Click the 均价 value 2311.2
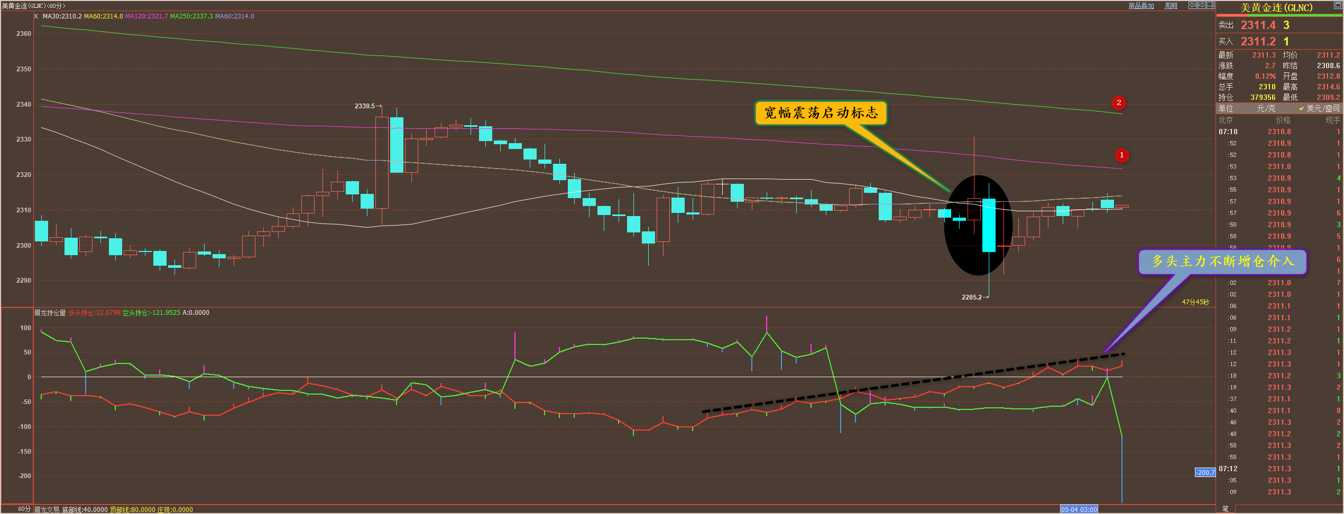1344x514 pixels. coord(1328,55)
